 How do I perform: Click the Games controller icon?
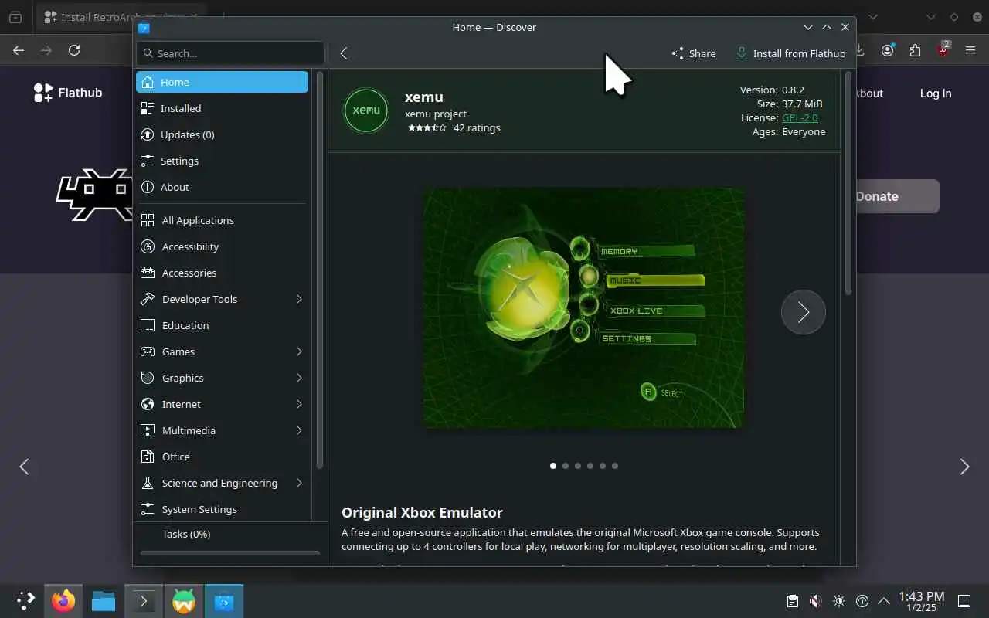coord(148,351)
